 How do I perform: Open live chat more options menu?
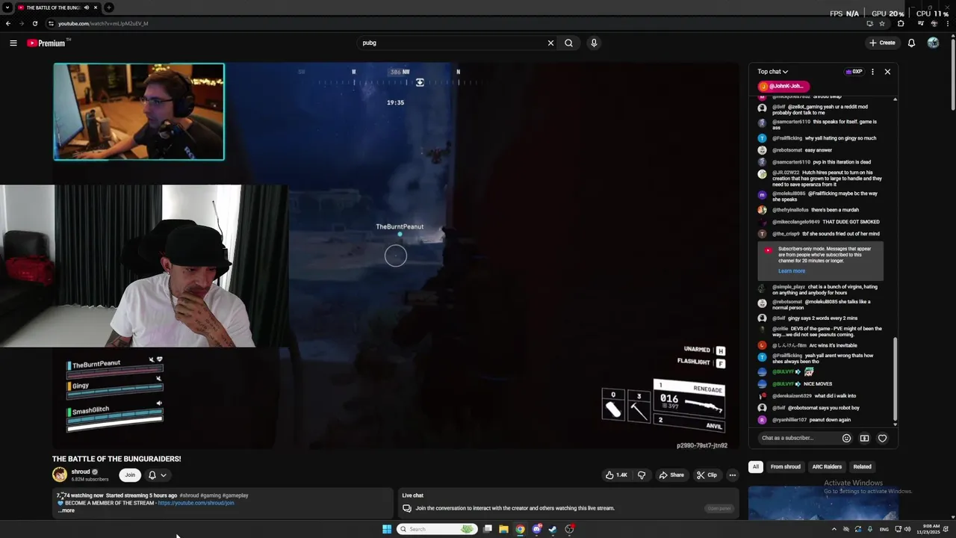click(x=872, y=72)
